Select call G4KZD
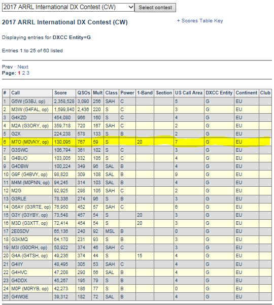 tap(19, 118)
